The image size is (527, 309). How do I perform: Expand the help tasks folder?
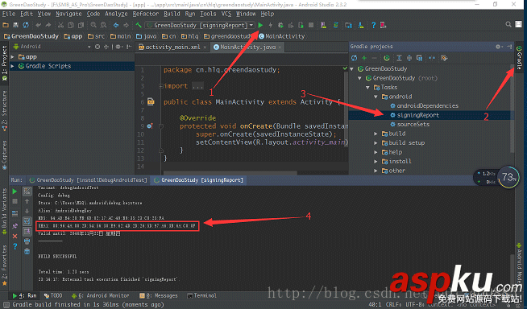(x=376, y=152)
